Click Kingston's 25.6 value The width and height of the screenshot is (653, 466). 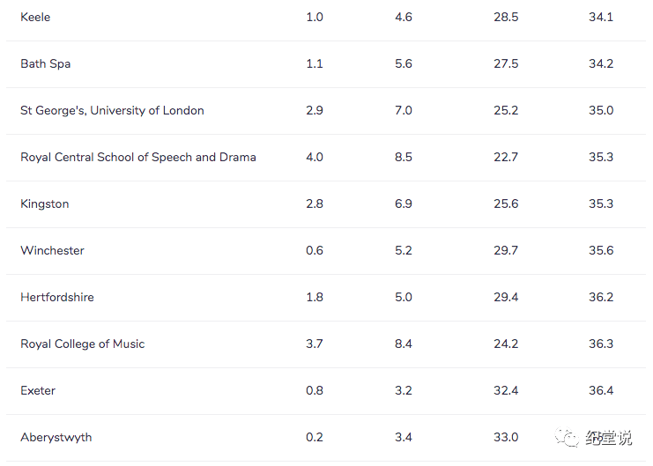click(506, 203)
